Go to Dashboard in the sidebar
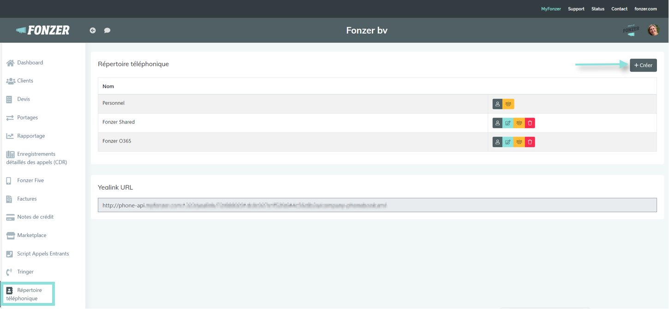The image size is (669, 309). pos(25,63)
